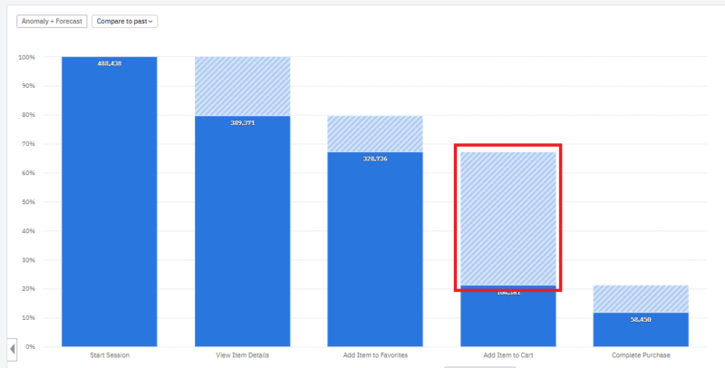Click the 389,371 value label
Viewport: 725px width, 368px height.
coord(242,122)
